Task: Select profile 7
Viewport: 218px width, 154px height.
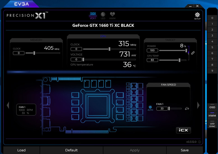Action: pos(212,59)
